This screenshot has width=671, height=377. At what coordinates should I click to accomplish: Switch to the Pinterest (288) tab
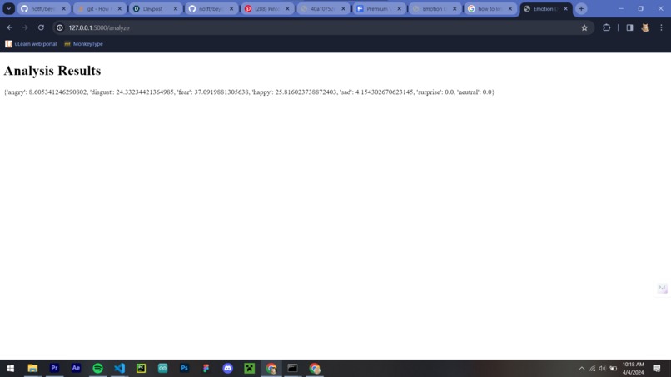pyautogui.click(x=266, y=8)
